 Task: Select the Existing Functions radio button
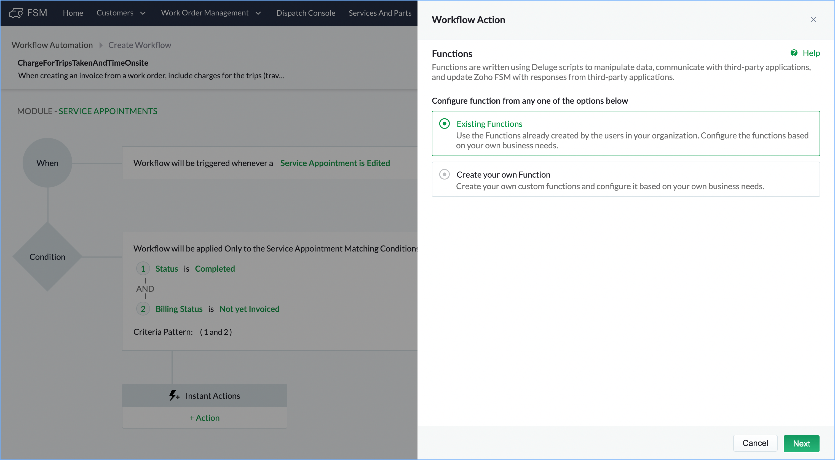445,124
